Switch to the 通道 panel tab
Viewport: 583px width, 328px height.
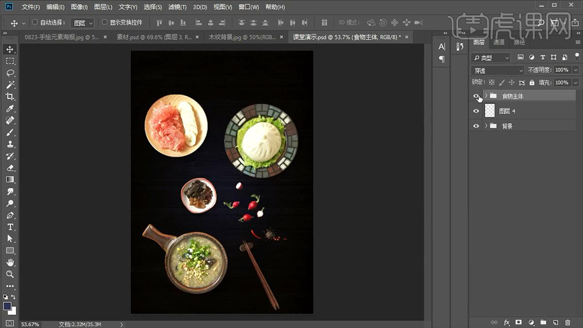point(499,42)
